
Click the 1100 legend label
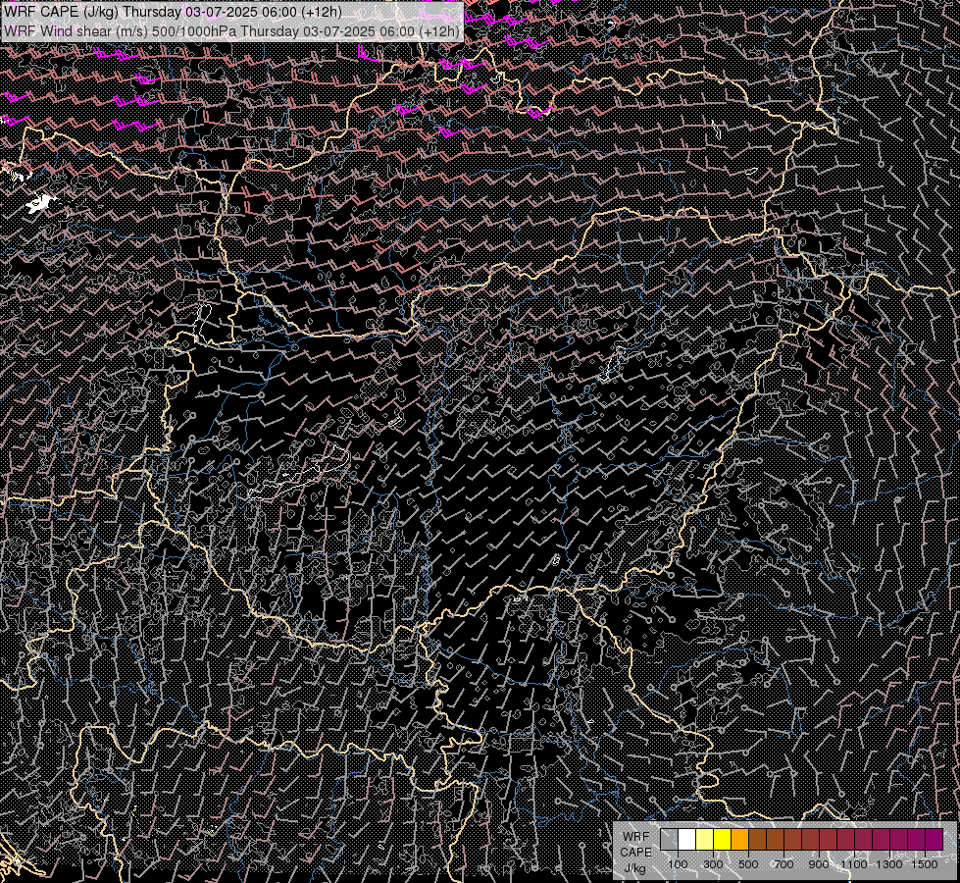click(x=853, y=864)
